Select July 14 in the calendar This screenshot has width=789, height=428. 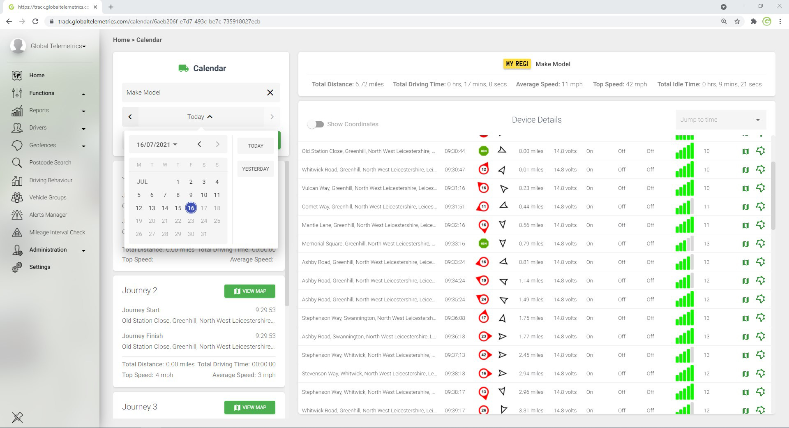point(165,208)
